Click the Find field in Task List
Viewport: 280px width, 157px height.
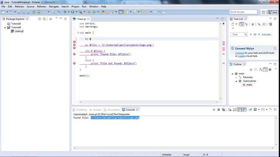point(239,34)
